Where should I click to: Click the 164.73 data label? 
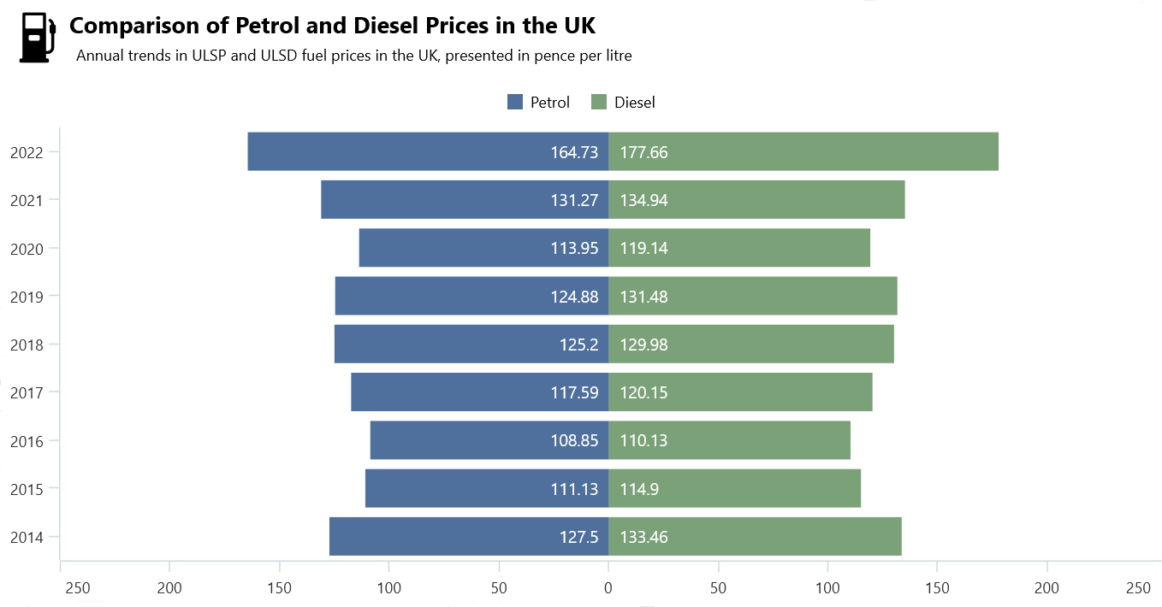(x=574, y=152)
